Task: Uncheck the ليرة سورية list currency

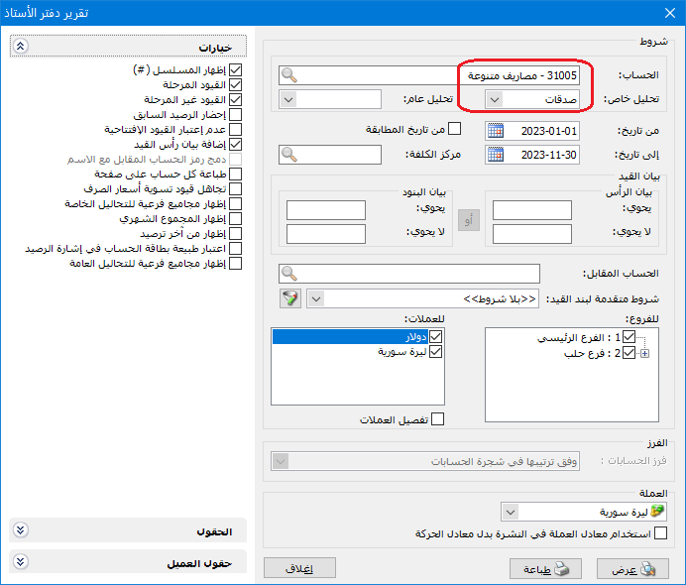Action: [436, 352]
